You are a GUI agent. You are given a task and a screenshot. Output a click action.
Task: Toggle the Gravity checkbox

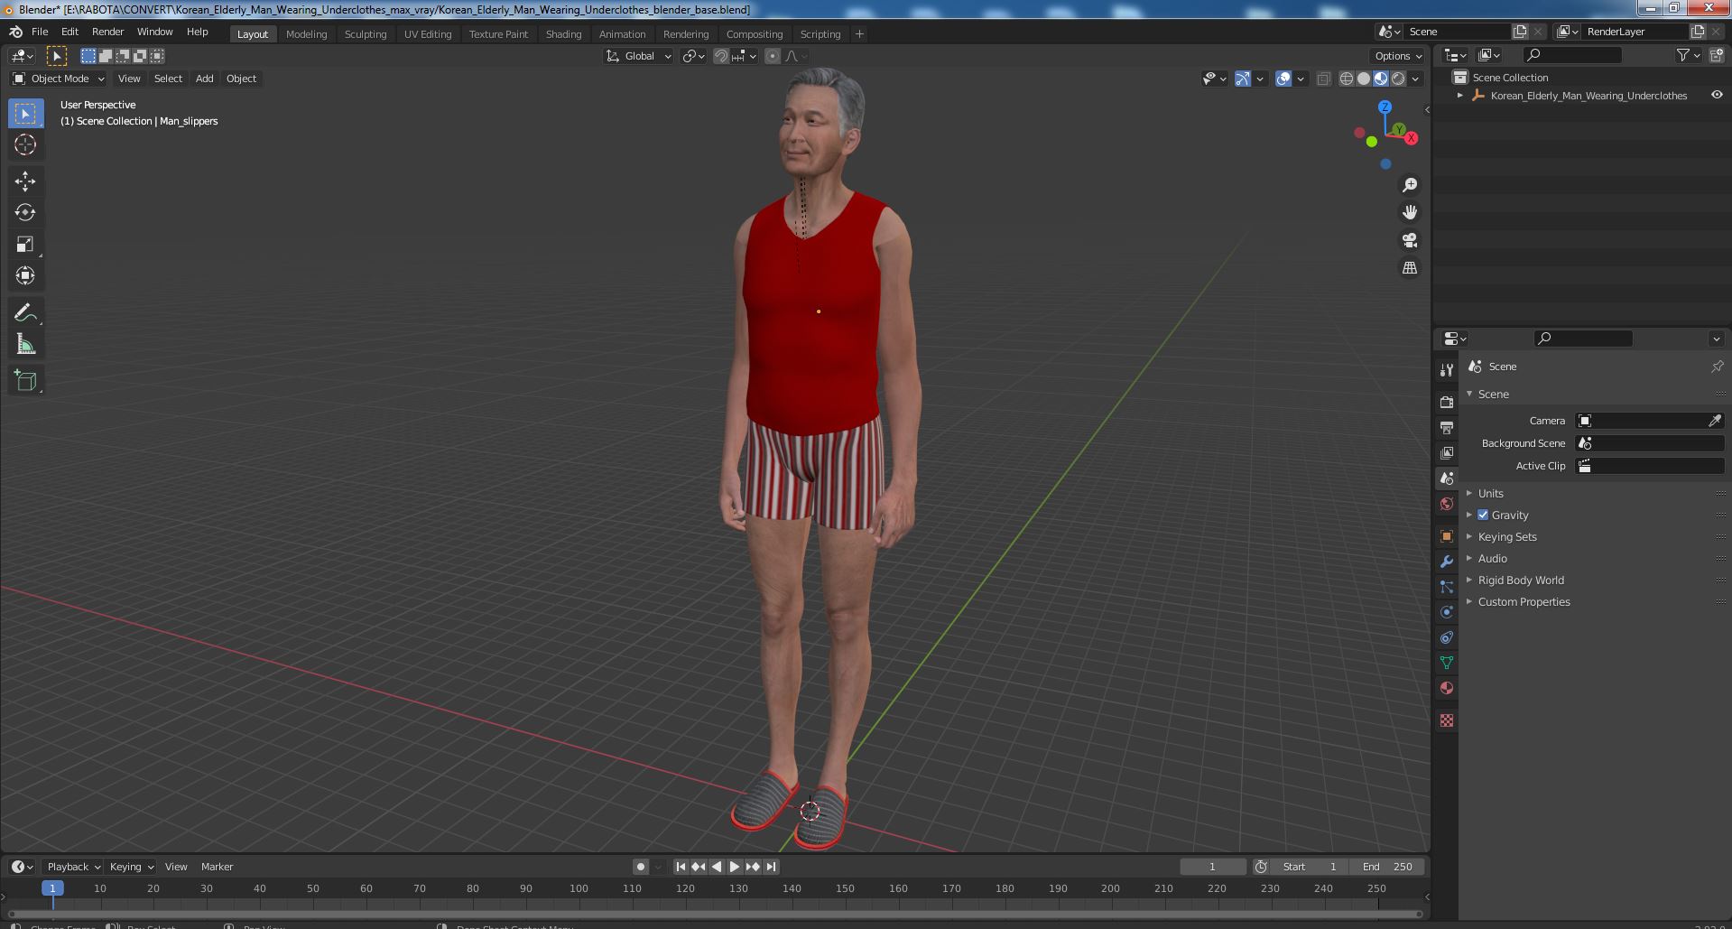pos(1483,515)
